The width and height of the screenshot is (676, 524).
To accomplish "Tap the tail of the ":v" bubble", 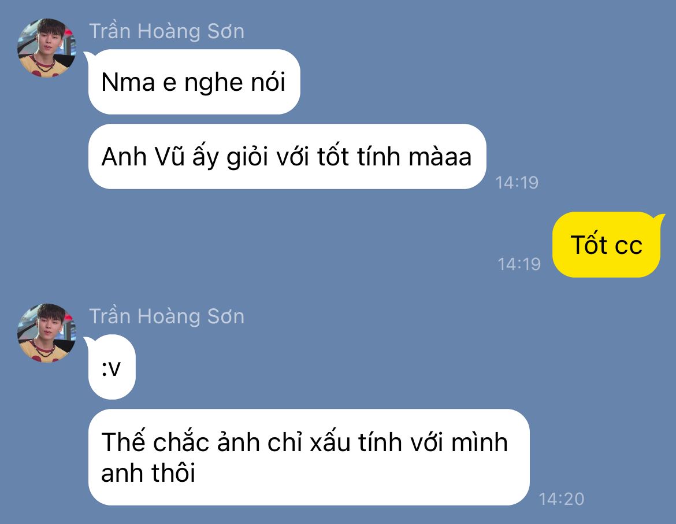I will (x=88, y=343).
